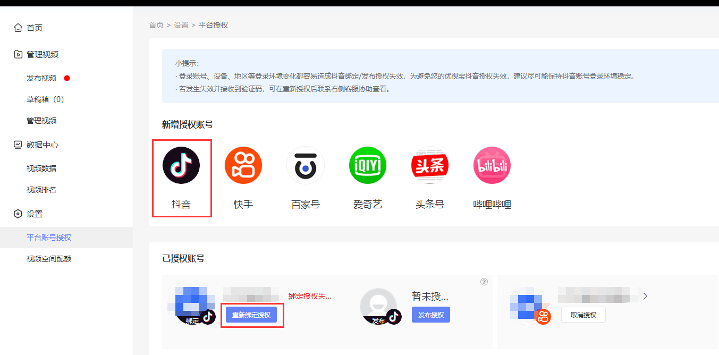Screen dimensions: 719x355
Task: Click the 发布授权 button
Action: point(431,315)
